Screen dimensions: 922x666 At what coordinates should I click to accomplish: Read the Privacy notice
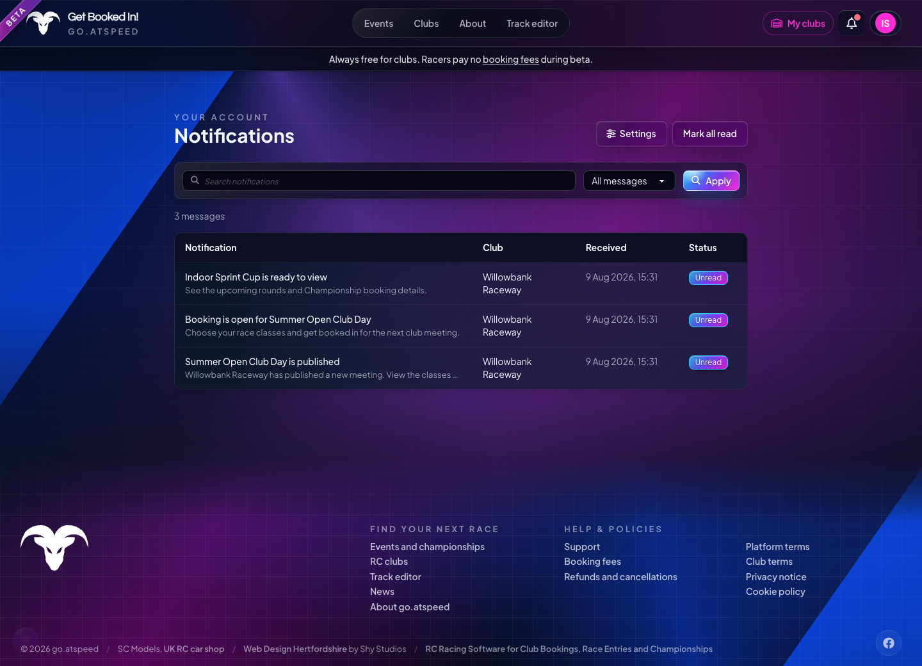tap(776, 577)
